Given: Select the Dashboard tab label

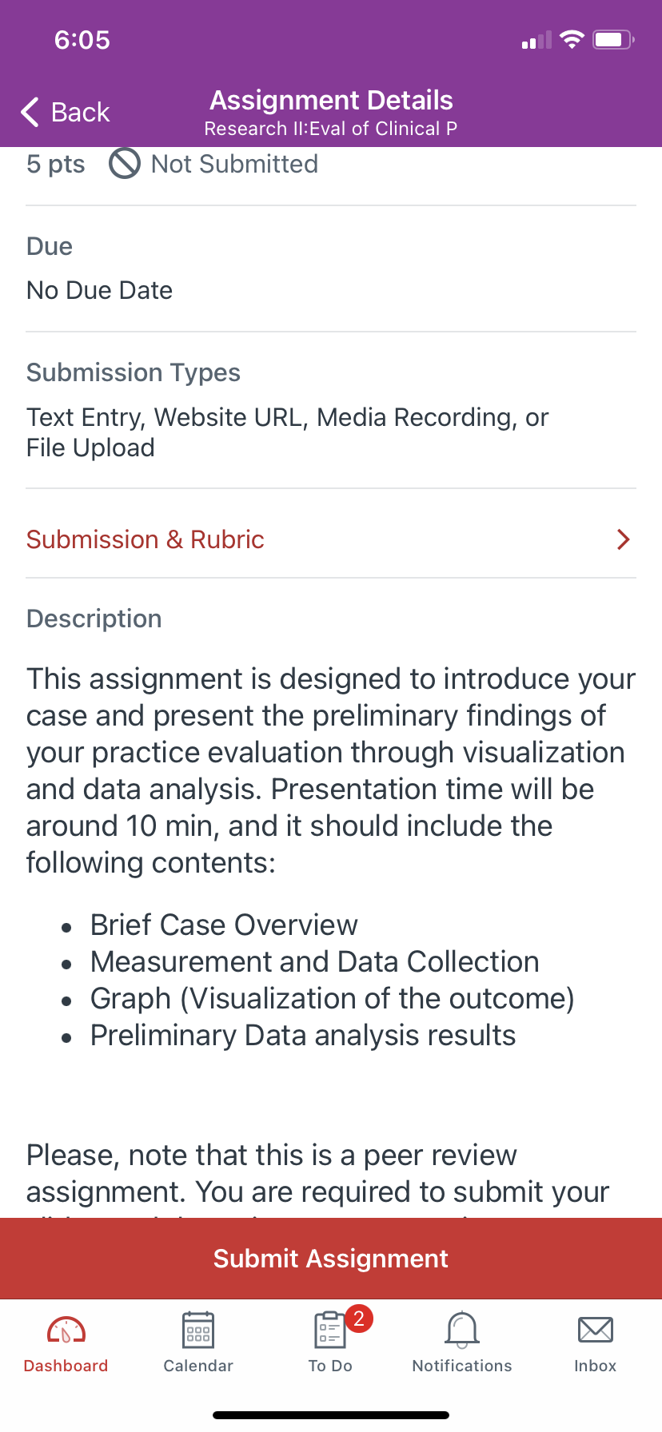Looking at the screenshot, I should tap(66, 1366).
